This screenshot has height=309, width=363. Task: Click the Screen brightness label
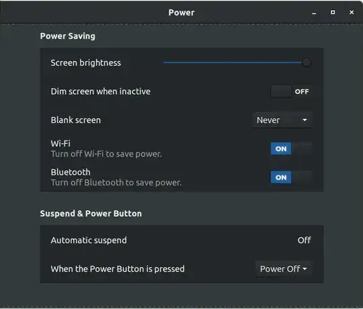[85, 62]
